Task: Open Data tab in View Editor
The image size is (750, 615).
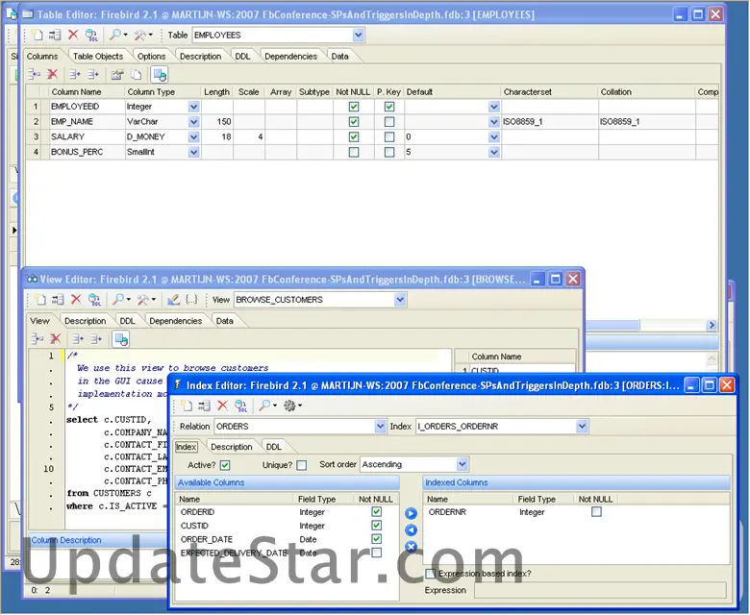Action: tap(224, 321)
